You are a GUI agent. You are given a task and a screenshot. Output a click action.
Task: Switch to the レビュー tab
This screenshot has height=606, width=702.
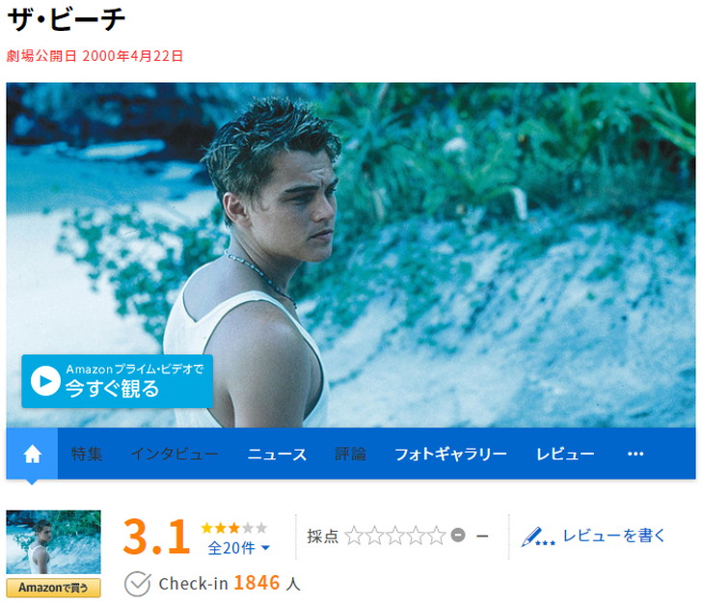[x=565, y=454]
